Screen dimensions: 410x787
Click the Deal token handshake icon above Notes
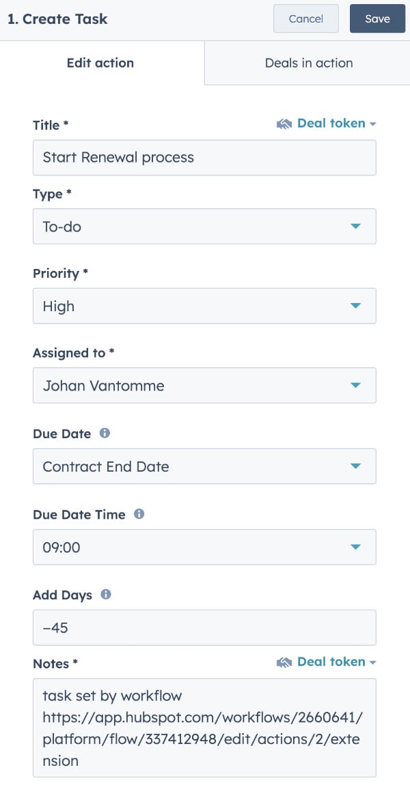point(284,661)
